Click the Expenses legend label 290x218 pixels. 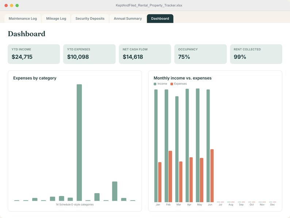180,84
